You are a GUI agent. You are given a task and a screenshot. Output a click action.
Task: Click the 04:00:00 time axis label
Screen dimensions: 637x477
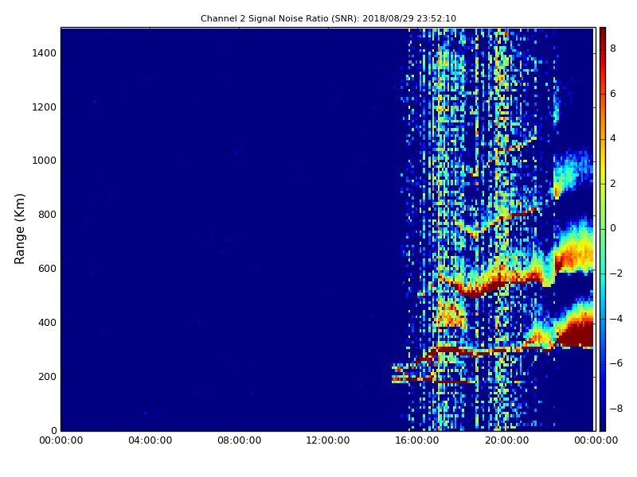(150, 440)
